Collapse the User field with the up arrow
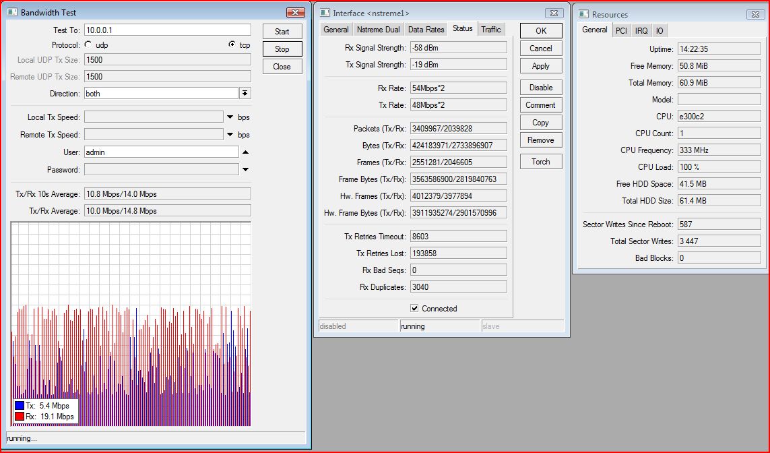Screen dimensions: 770x453 [245, 152]
